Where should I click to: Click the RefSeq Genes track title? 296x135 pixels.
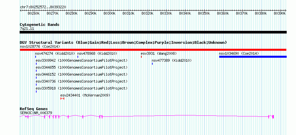point(34,109)
